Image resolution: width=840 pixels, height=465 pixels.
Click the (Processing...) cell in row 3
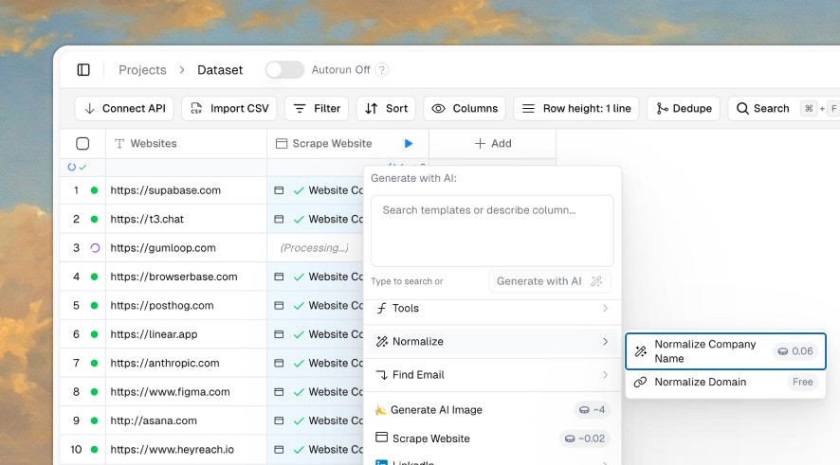[x=316, y=248]
